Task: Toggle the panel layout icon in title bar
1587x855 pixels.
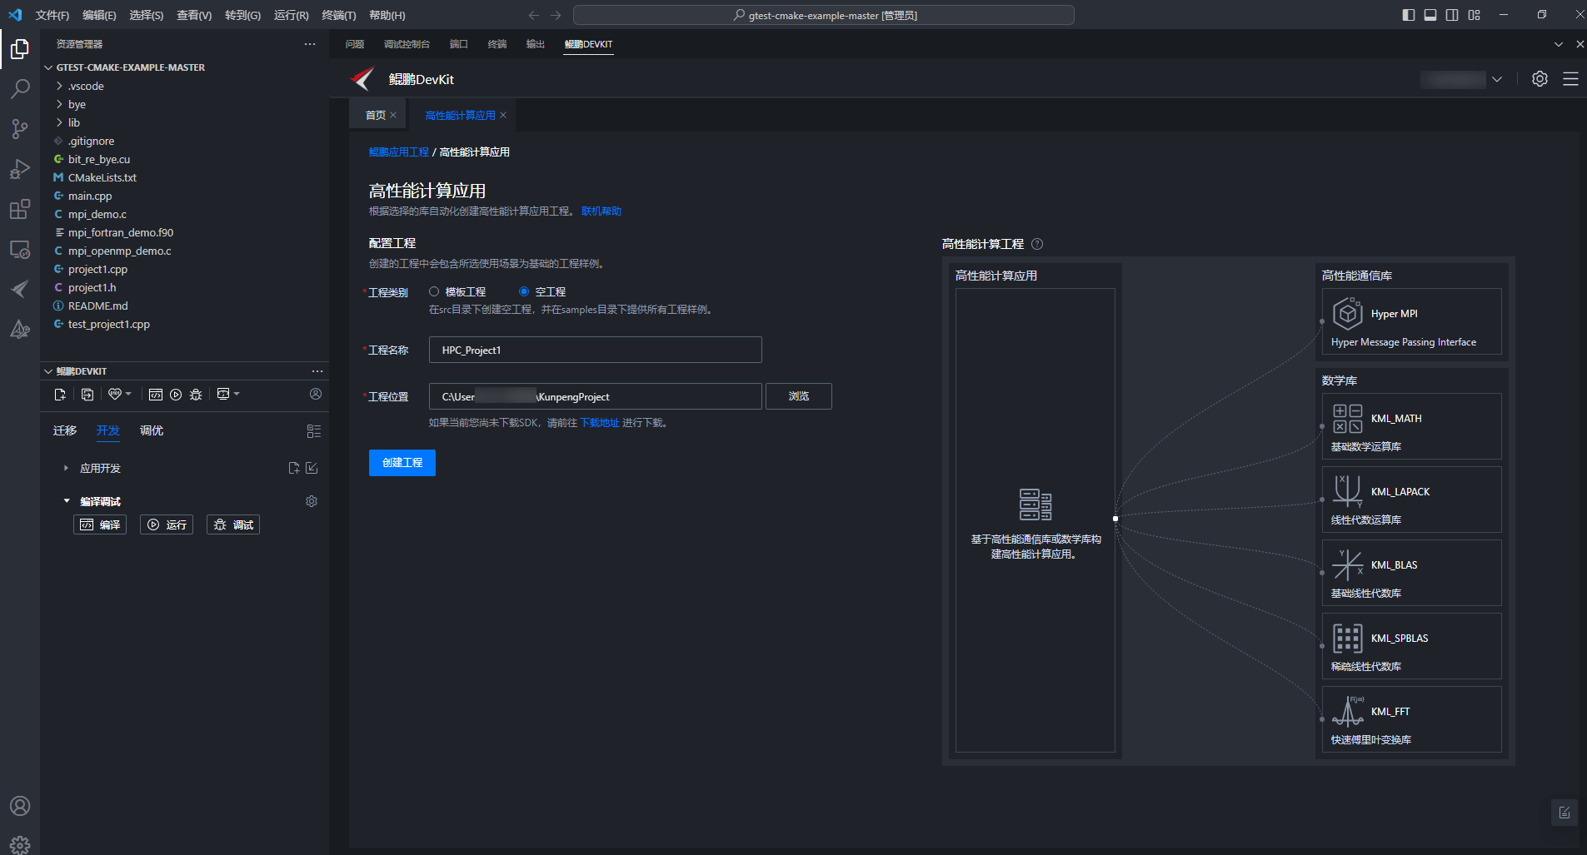Action: click(1430, 15)
